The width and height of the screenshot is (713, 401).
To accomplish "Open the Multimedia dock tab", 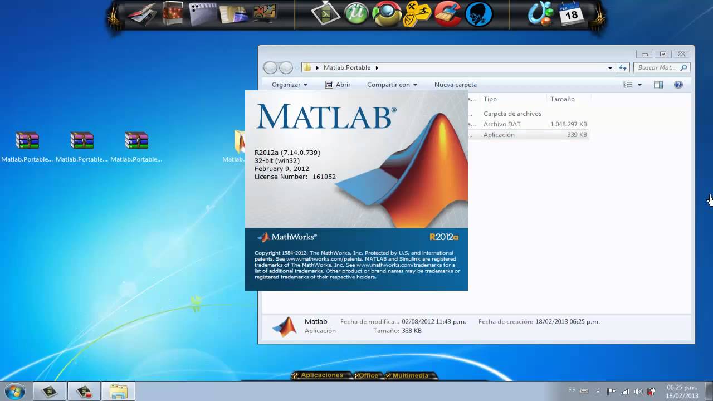I will point(410,375).
